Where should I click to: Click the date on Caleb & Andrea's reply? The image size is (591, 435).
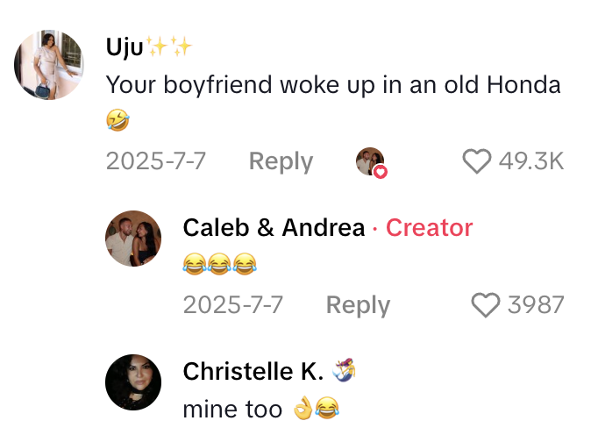pos(232,304)
